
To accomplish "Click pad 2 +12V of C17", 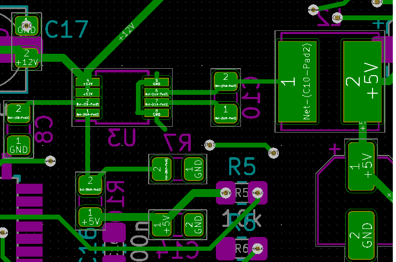I will tap(27, 58).
